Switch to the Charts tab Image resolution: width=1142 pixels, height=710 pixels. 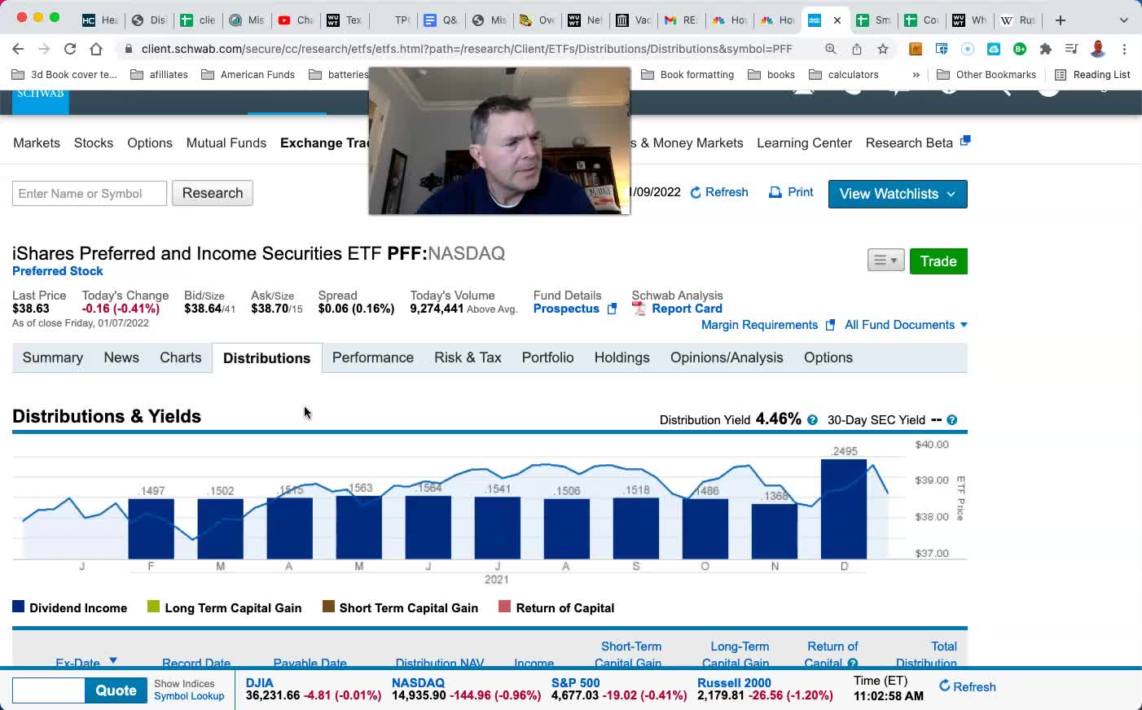(181, 357)
